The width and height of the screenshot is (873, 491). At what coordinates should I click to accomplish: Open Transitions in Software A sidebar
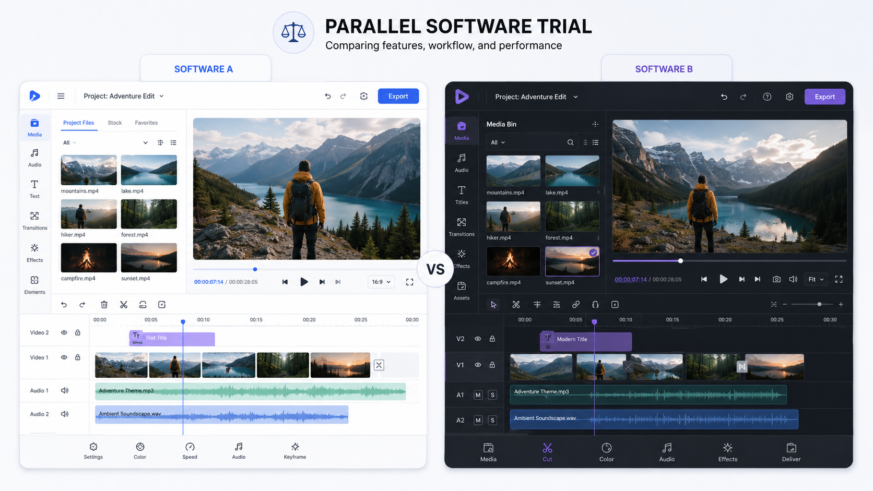tap(34, 221)
